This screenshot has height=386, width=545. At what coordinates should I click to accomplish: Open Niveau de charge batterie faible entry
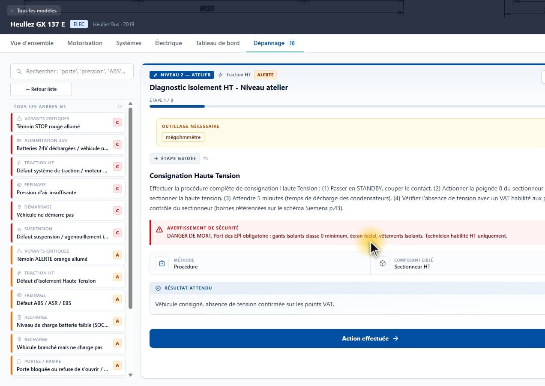68,321
